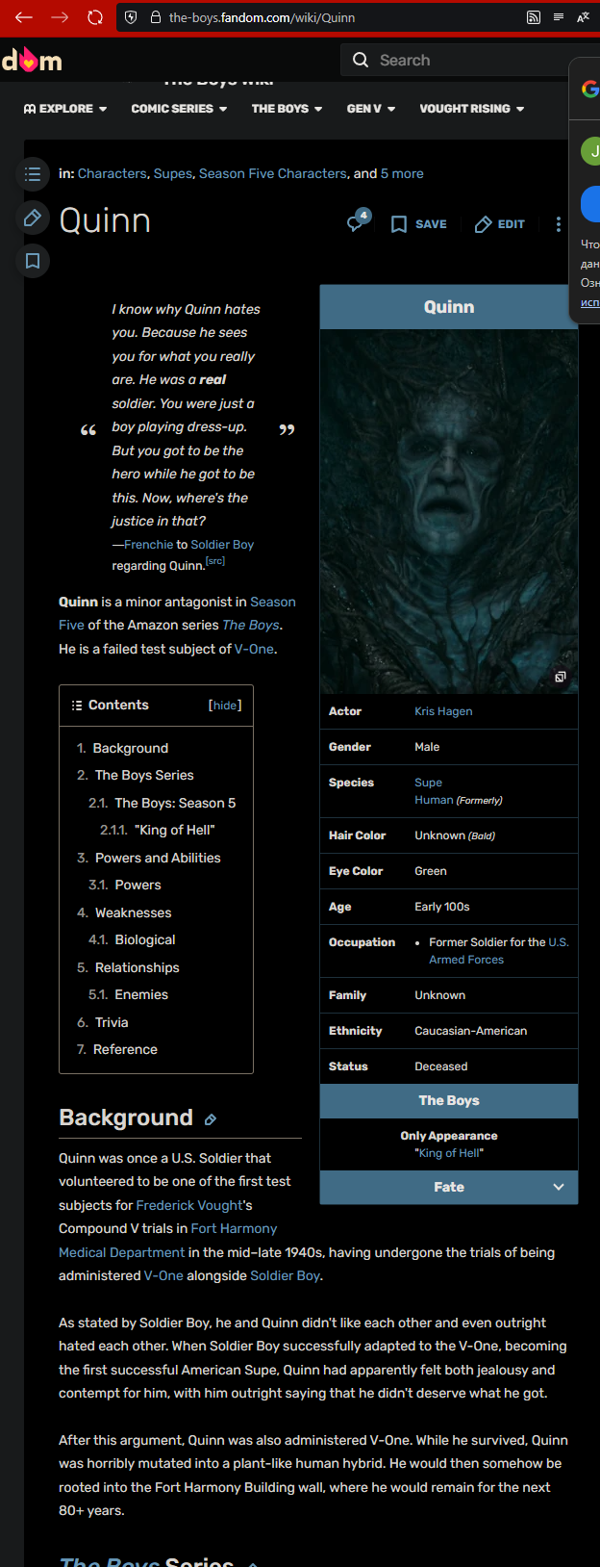
Task: Open the table of contents sidebar icon
Action: 33,174
